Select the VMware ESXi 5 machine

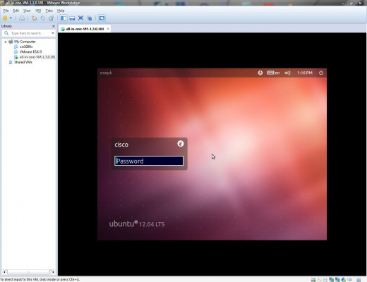(x=30, y=51)
